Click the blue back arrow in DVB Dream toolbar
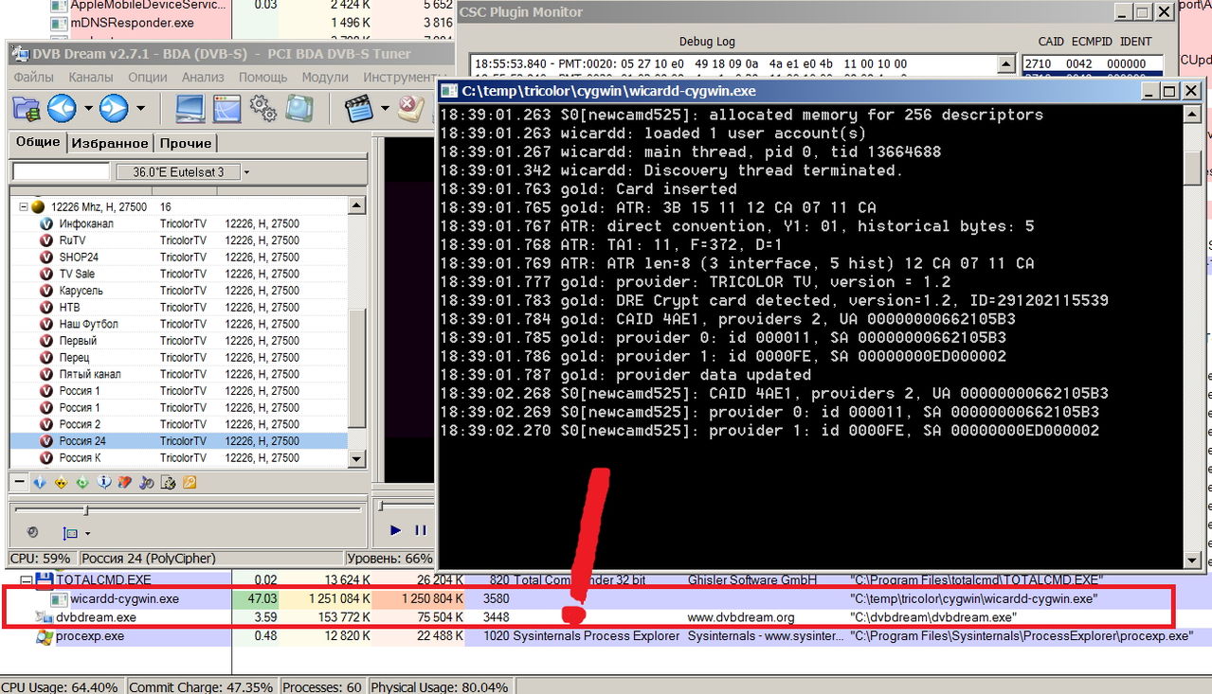The width and height of the screenshot is (1212, 694). coord(63,108)
